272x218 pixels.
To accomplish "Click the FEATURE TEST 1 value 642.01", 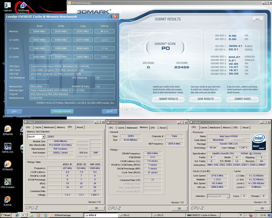I will click(234, 57).
